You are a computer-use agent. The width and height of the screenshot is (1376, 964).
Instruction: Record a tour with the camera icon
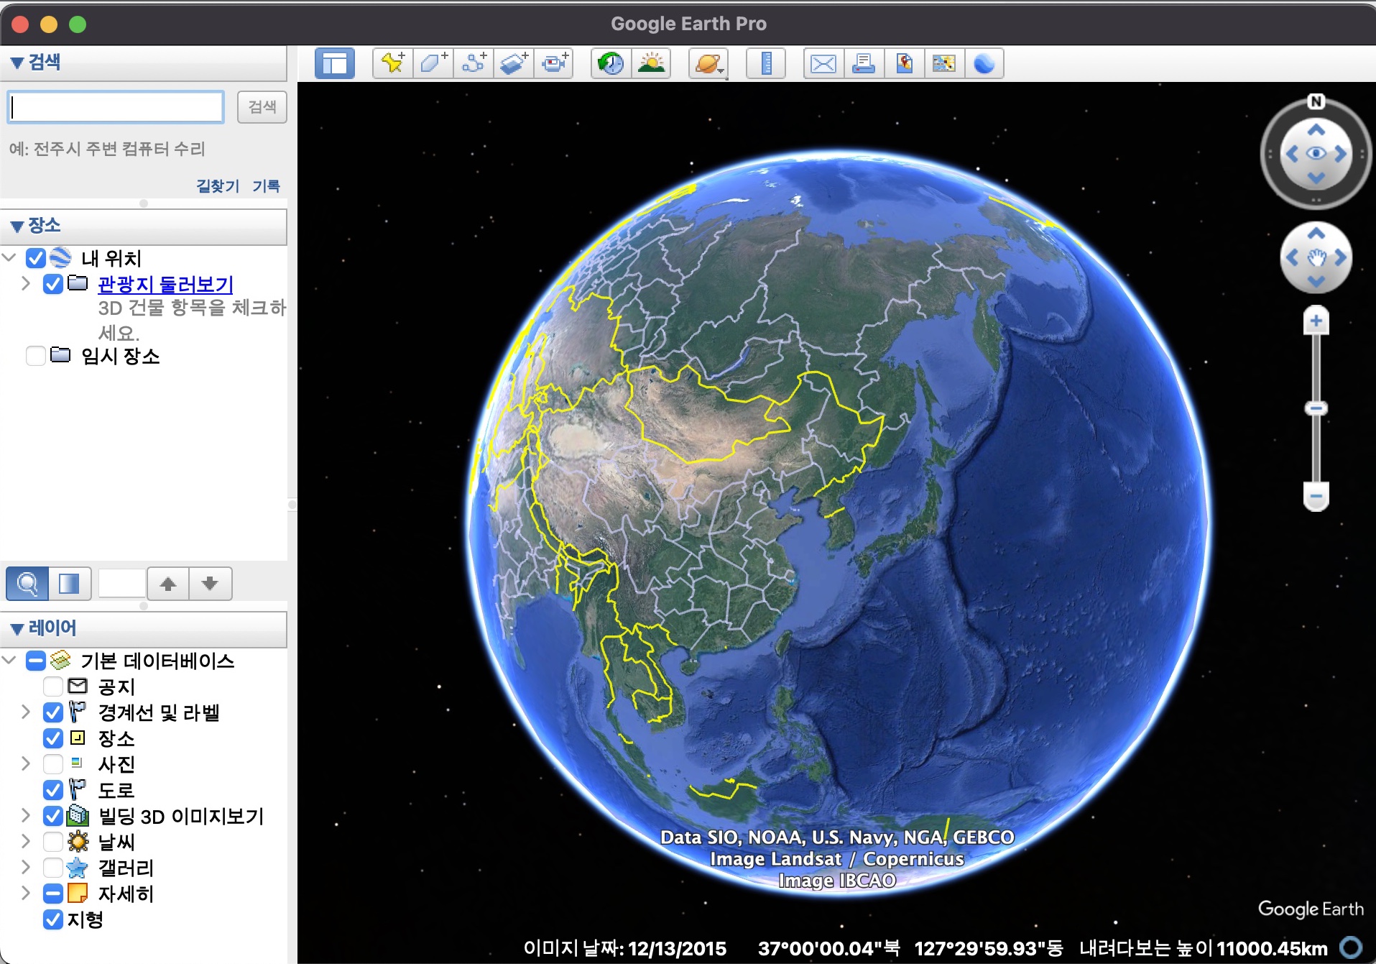[x=554, y=63]
